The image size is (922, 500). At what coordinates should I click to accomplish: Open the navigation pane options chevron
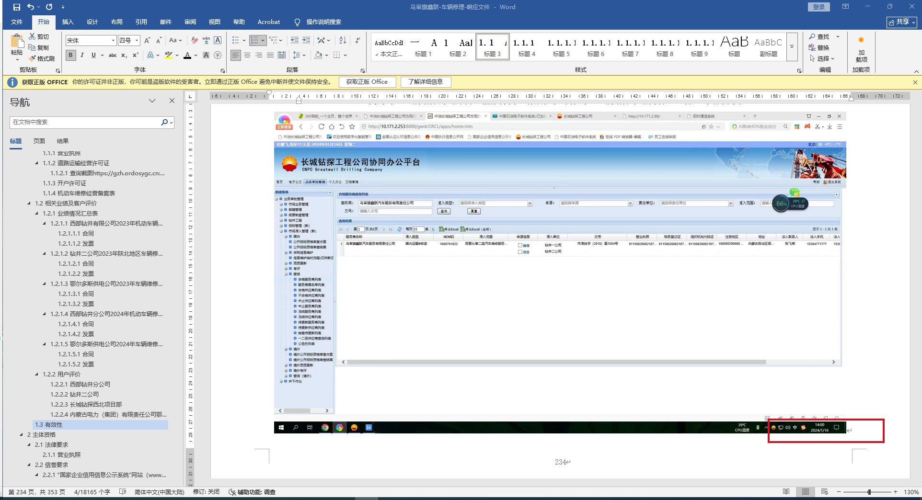tap(152, 101)
